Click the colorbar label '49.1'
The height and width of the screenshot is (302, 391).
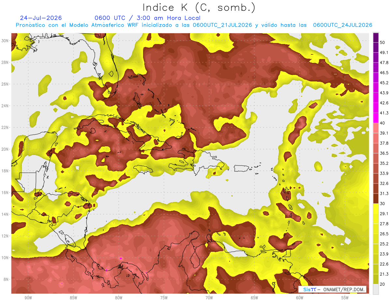(384, 52)
